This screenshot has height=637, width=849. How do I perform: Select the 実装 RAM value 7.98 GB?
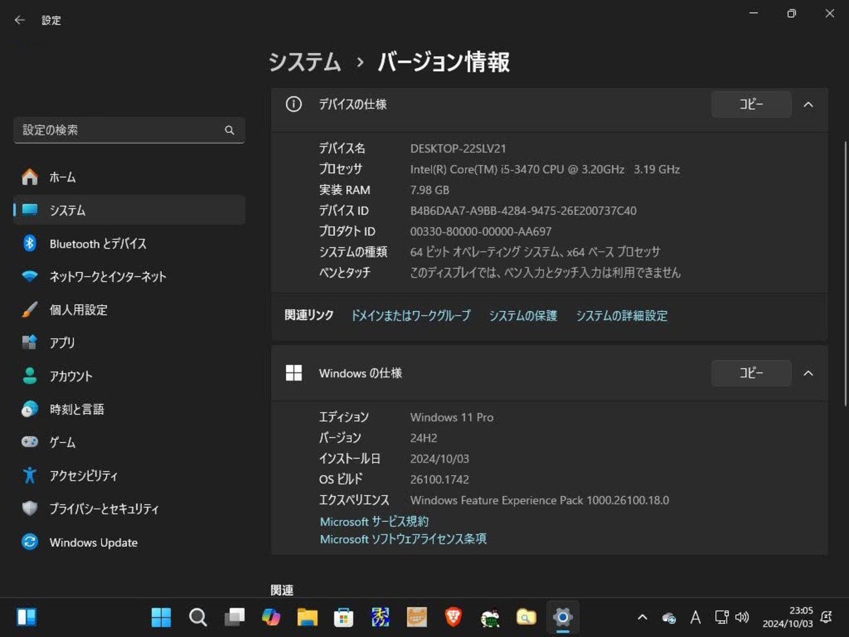(x=430, y=190)
